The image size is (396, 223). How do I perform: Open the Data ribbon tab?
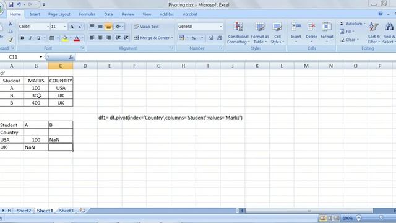point(108,14)
